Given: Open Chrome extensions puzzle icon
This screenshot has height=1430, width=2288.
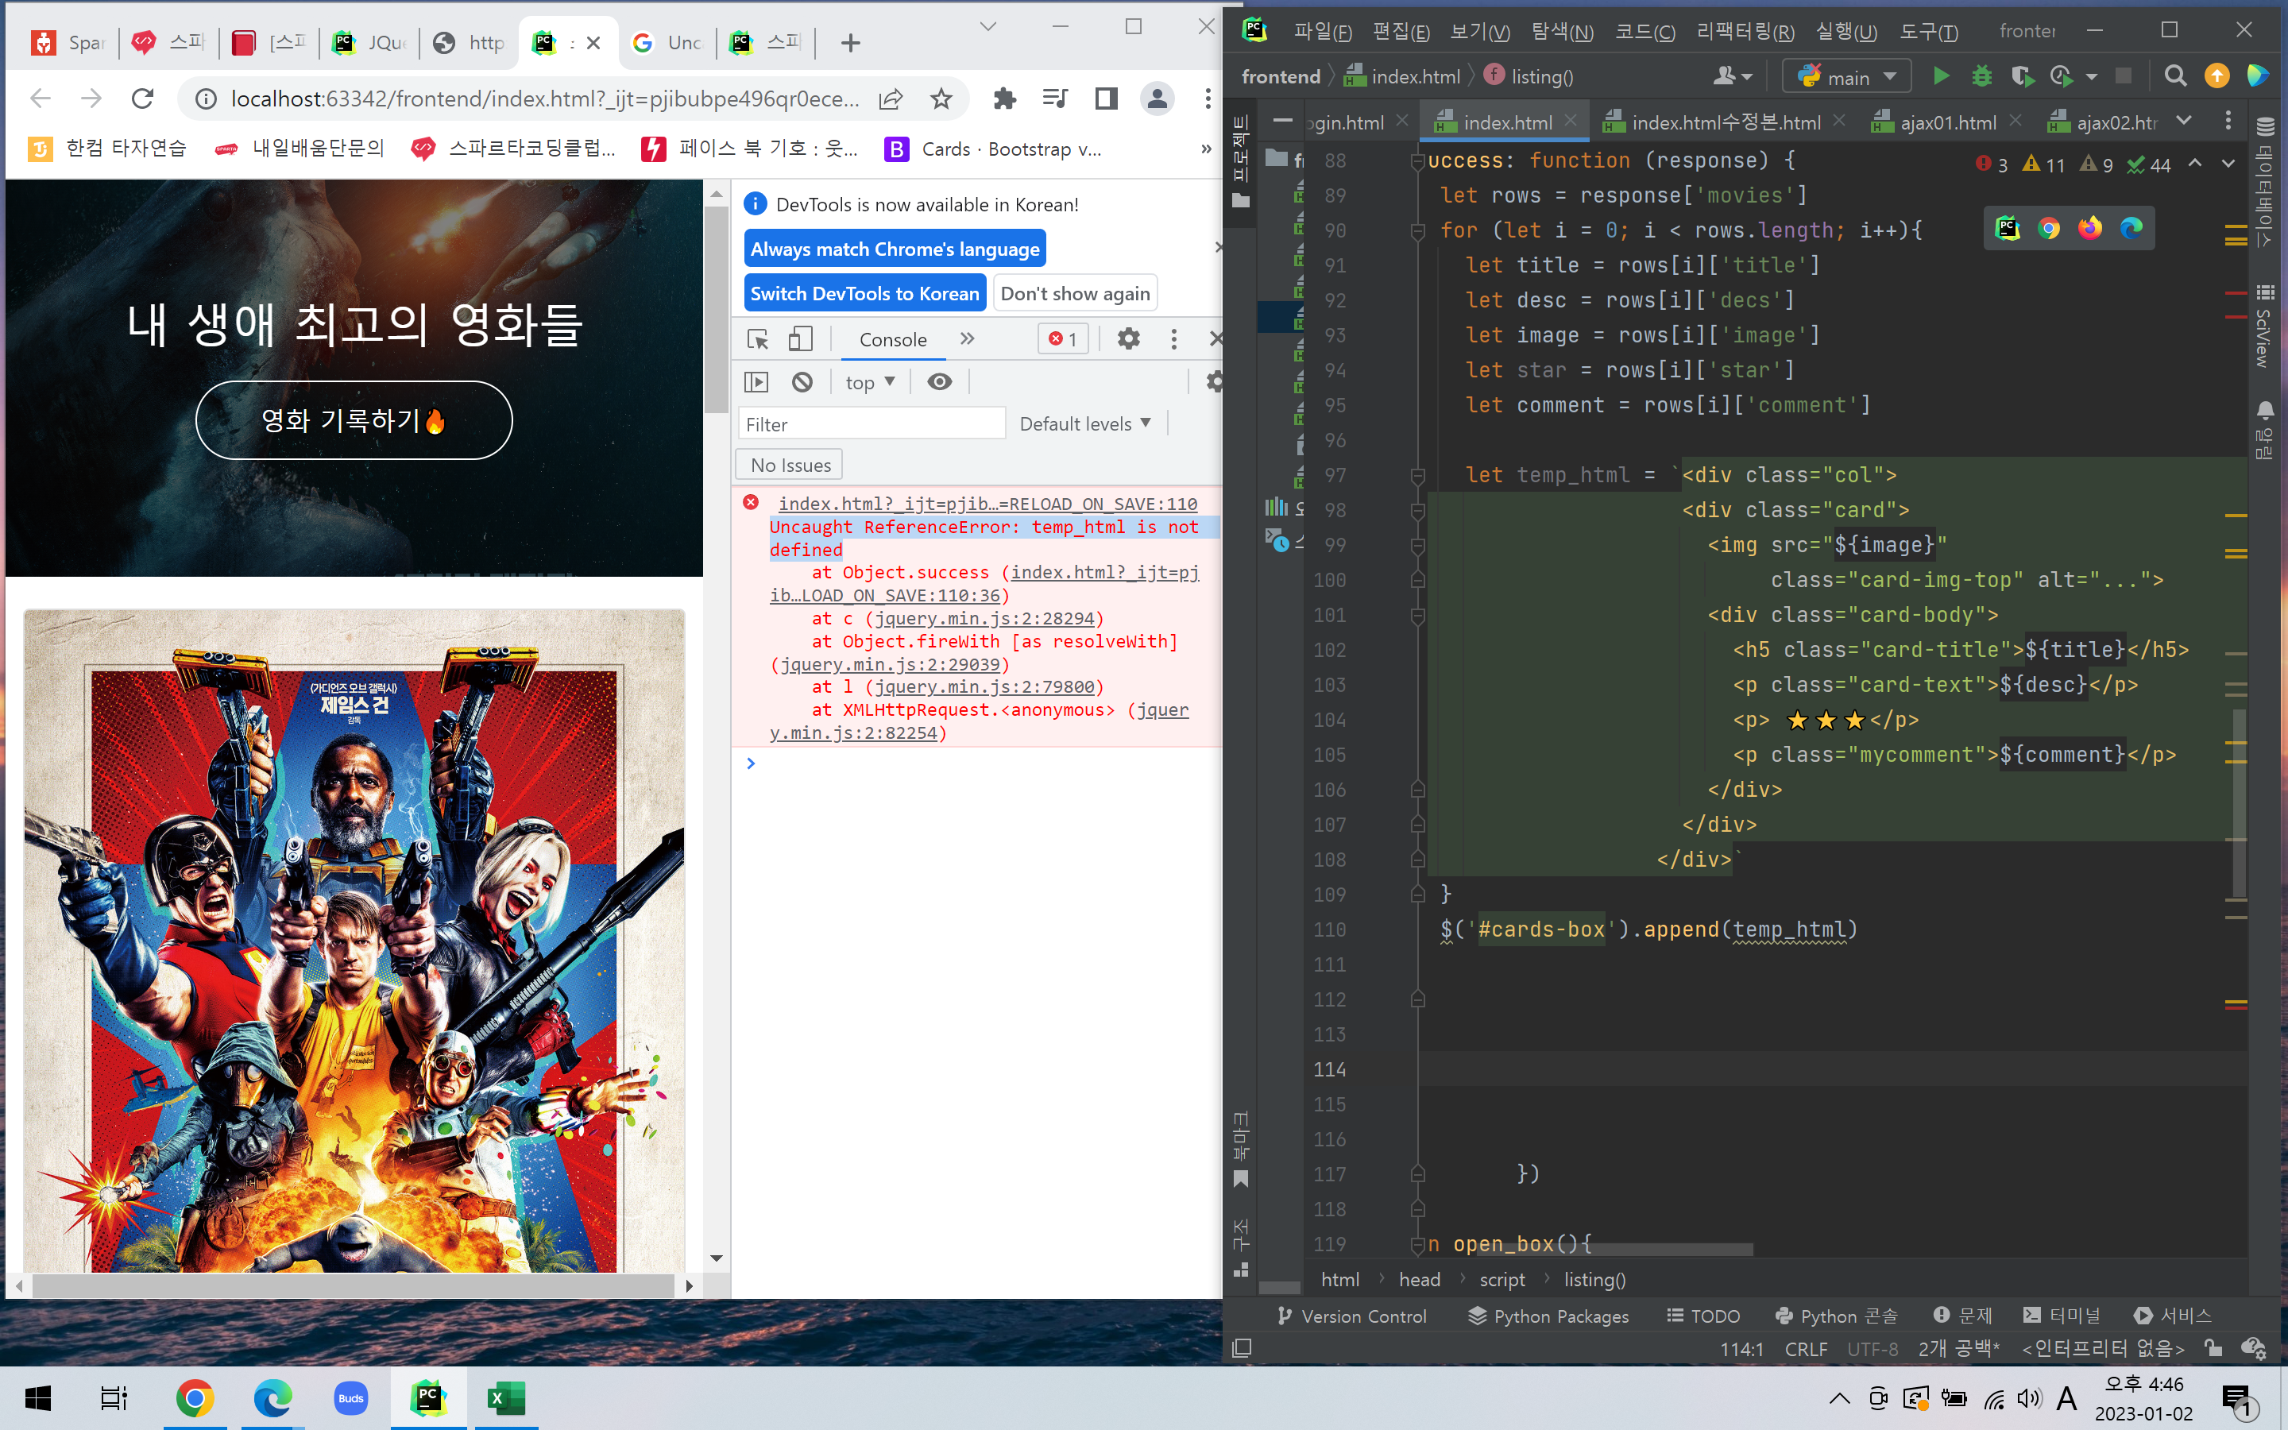Looking at the screenshot, I should (1004, 99).
